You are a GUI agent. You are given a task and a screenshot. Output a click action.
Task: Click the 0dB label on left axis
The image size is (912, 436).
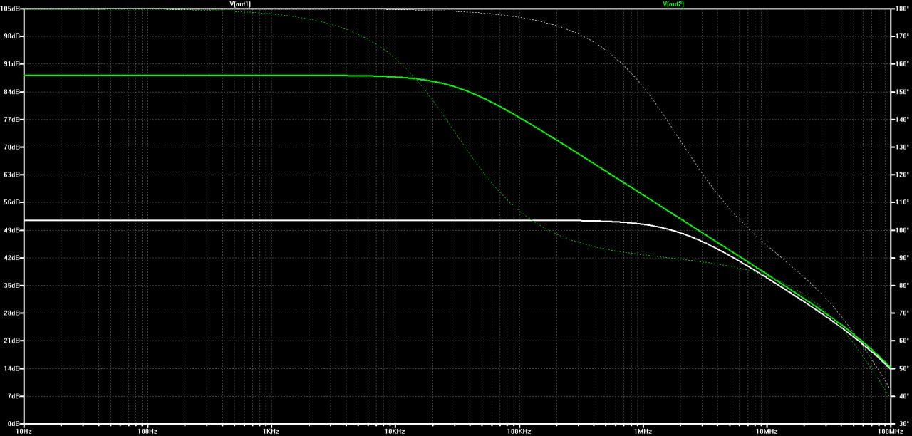(x=14, y=423)
